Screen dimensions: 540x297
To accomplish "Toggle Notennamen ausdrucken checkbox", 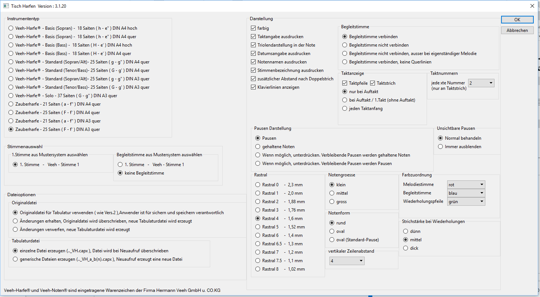I will (x=253, y=62).
